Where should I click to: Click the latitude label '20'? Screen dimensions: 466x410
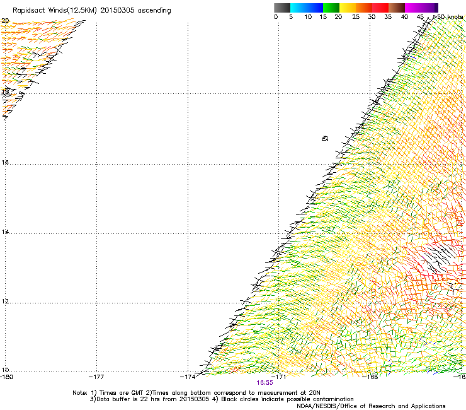(5, 21)
